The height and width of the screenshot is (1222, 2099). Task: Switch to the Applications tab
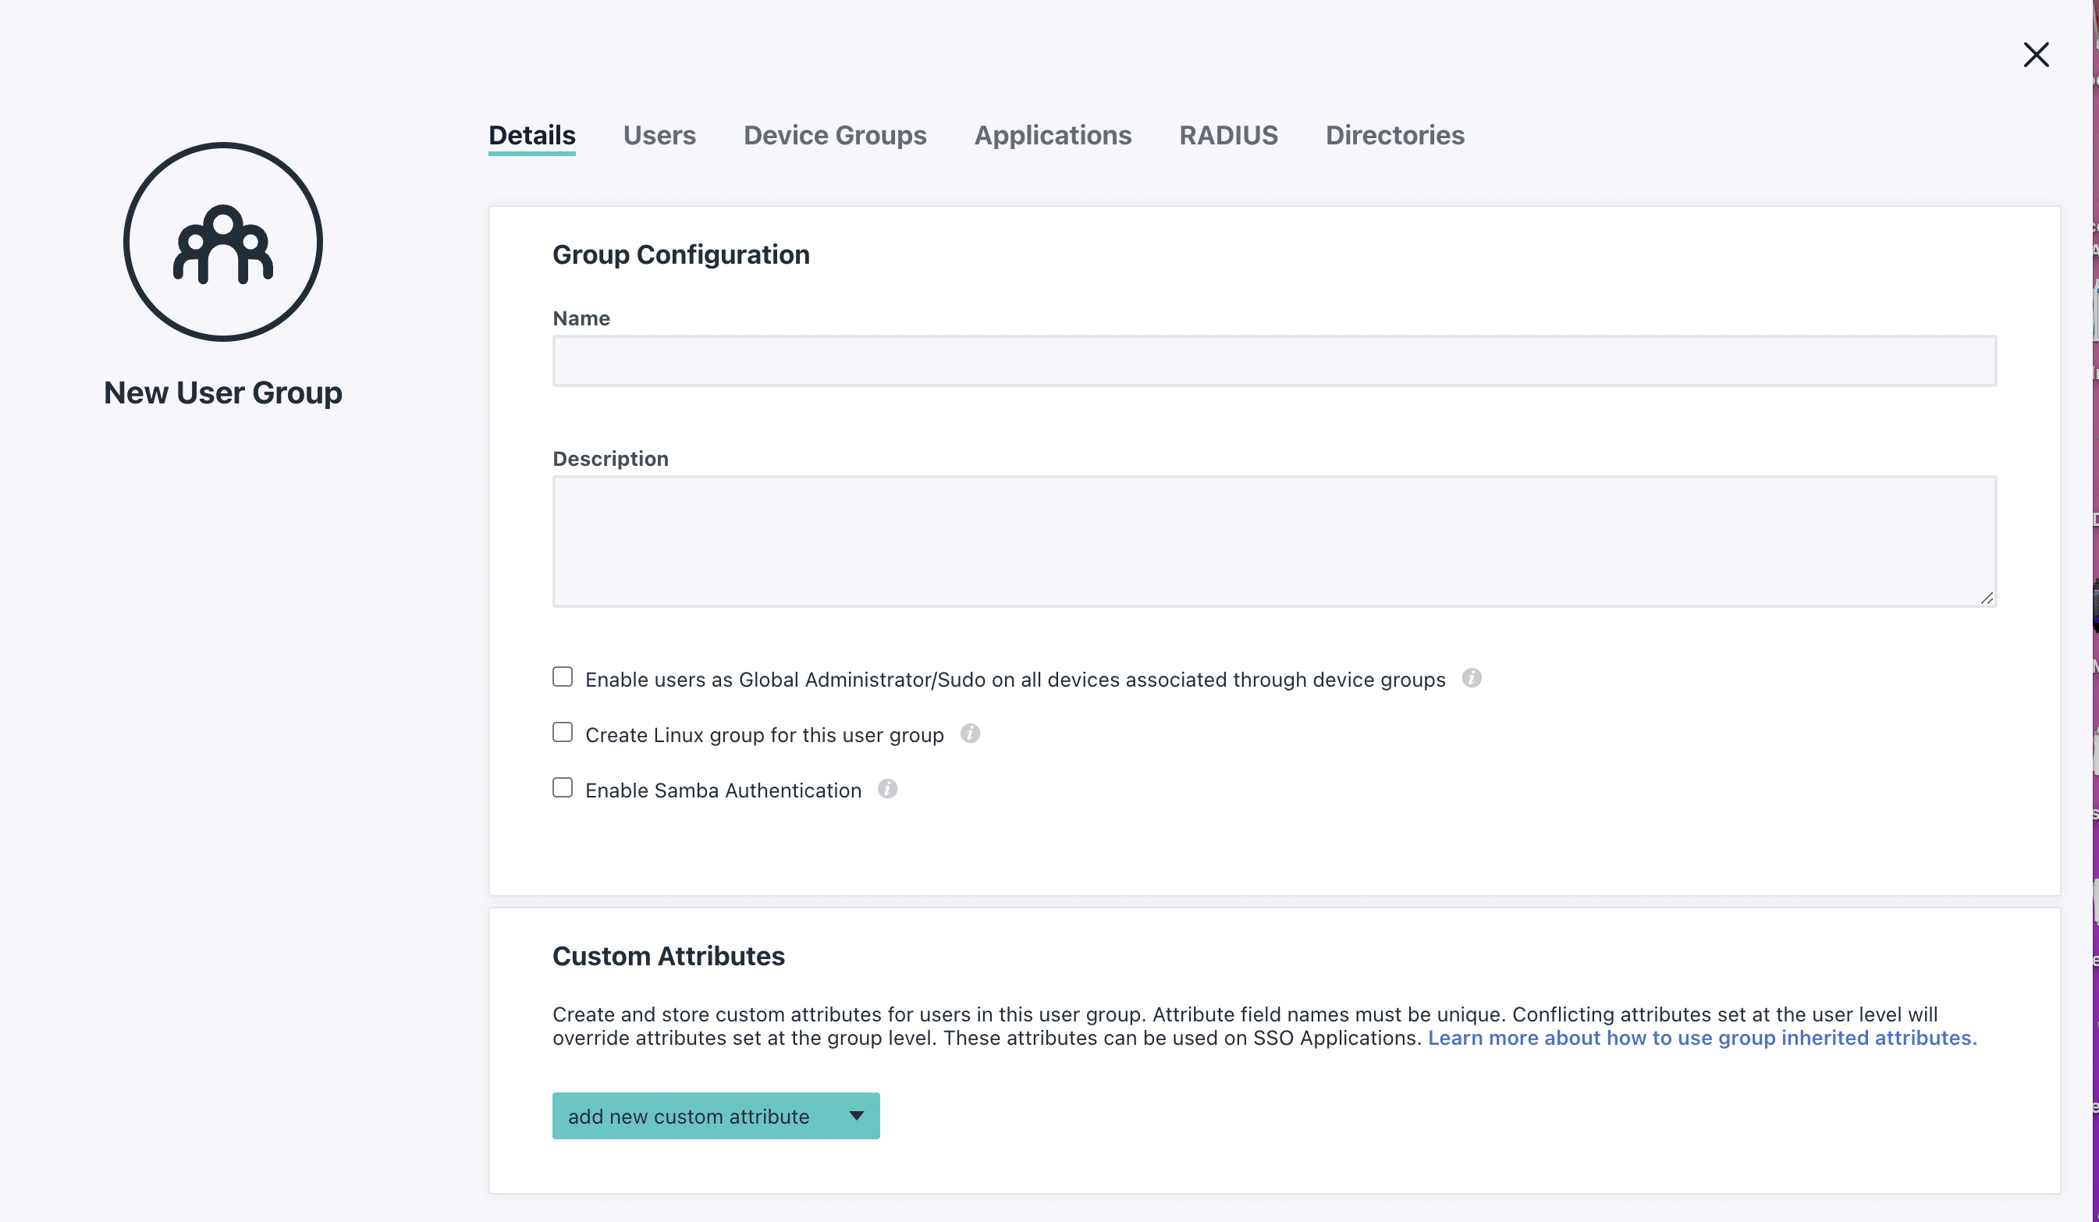[1053, 135]
